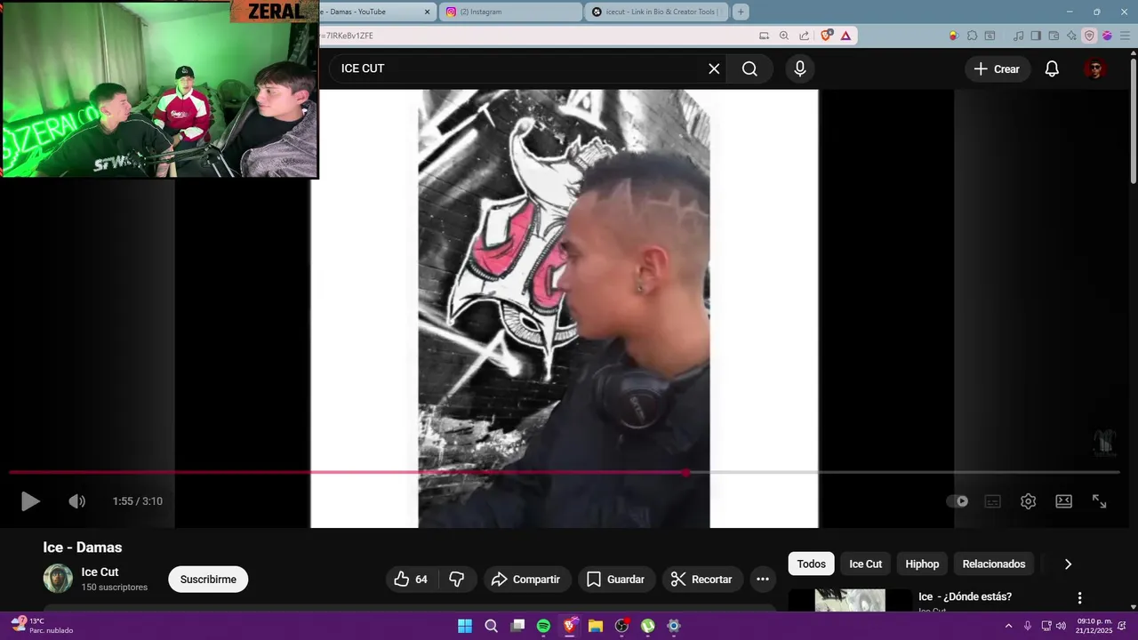Open the YouTube account avatar menu
Viewport: 1138px width, 640px height.
coord(1095,68)
